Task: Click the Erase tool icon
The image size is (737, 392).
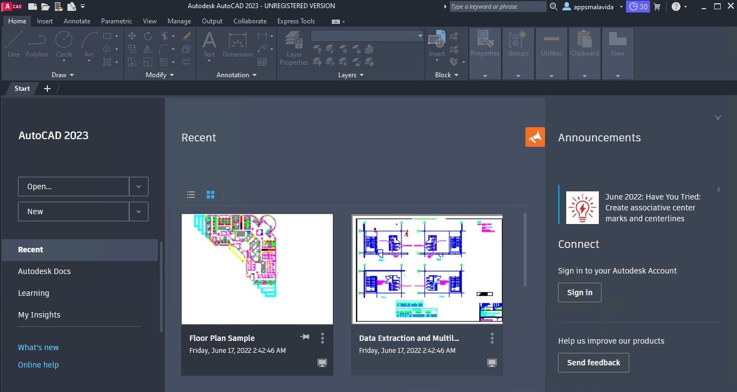Action: [x=187, y=36]
